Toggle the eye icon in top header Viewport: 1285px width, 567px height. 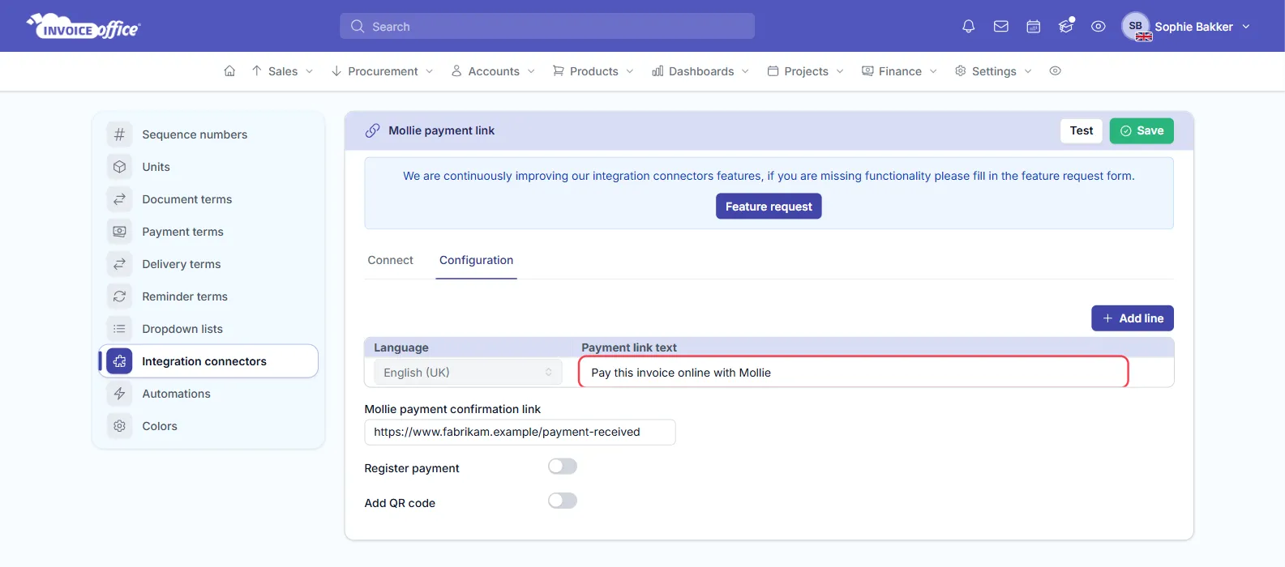(x=1098, y=27)
